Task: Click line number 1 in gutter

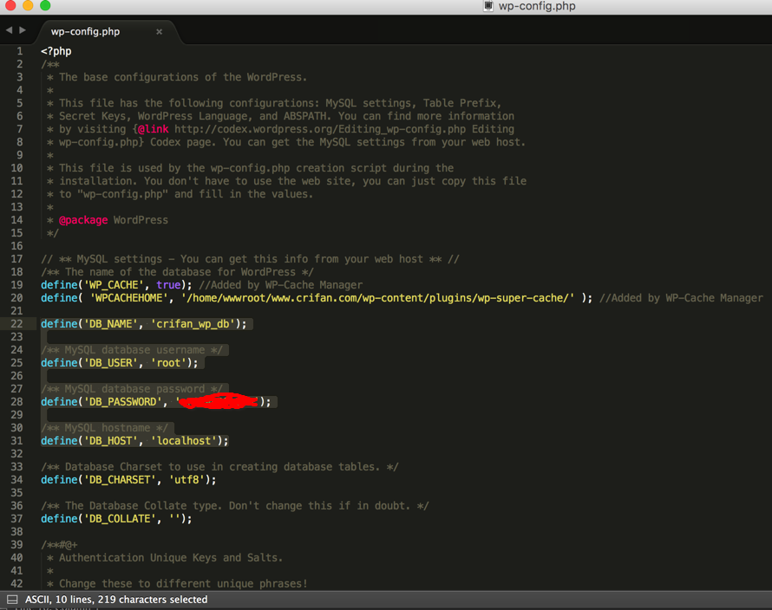Action: [x=20, y=51]
